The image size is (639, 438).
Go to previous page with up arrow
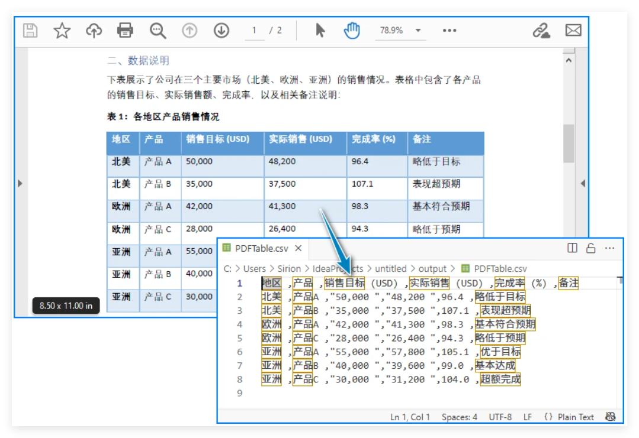[x=190, y=31]
